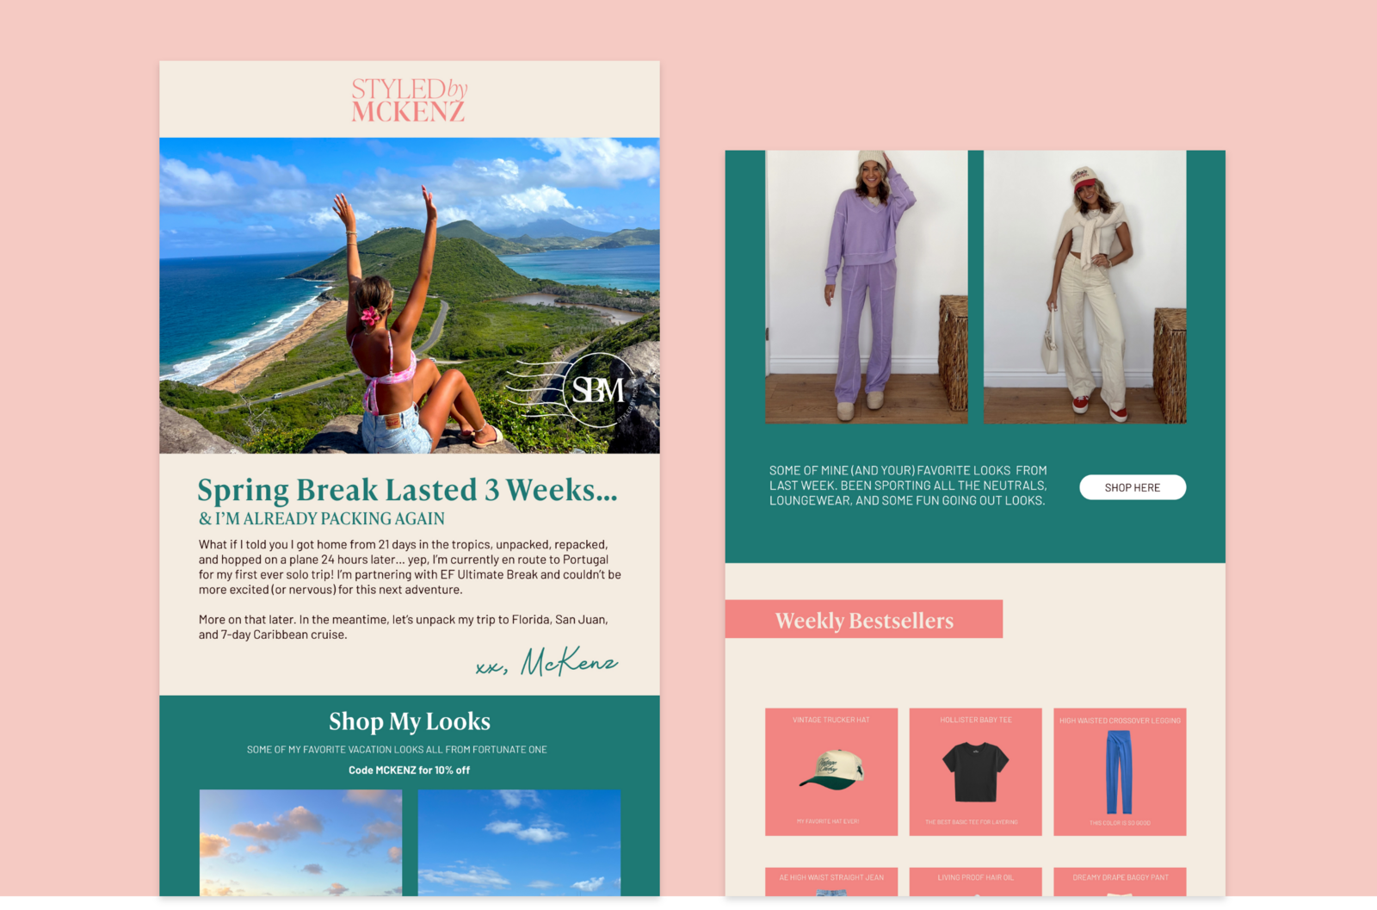Click 'Code MCKENZ for 10% off' text
1377x910 pixels.
coord(410,771)
